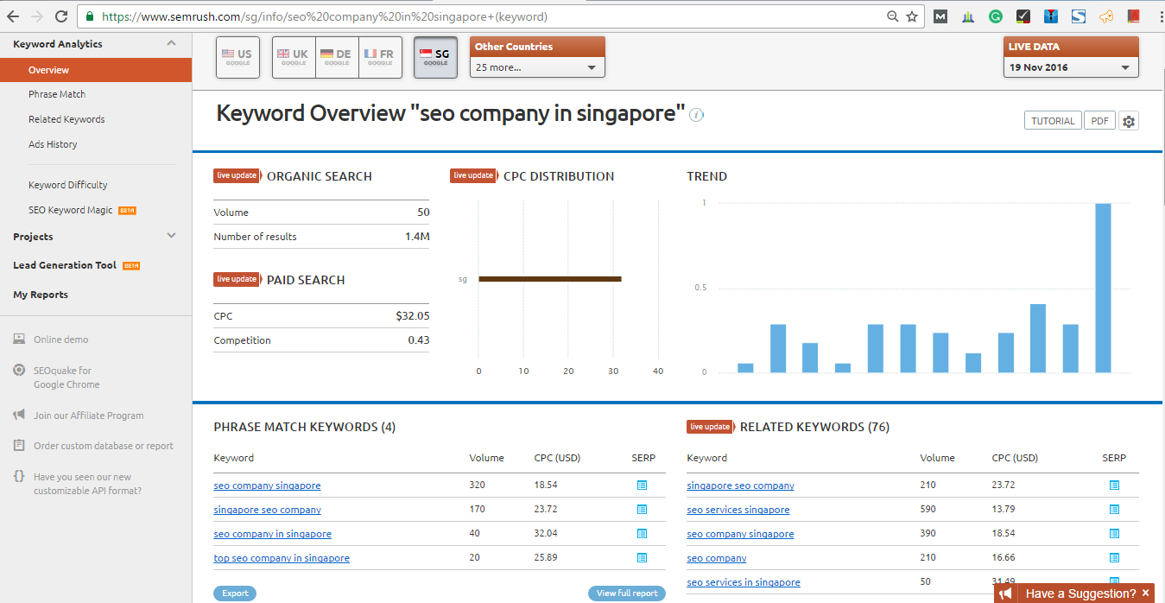Open My Reports in the sidebar
The height and width of the screenshot is (603, 1165).
(41, 295)
